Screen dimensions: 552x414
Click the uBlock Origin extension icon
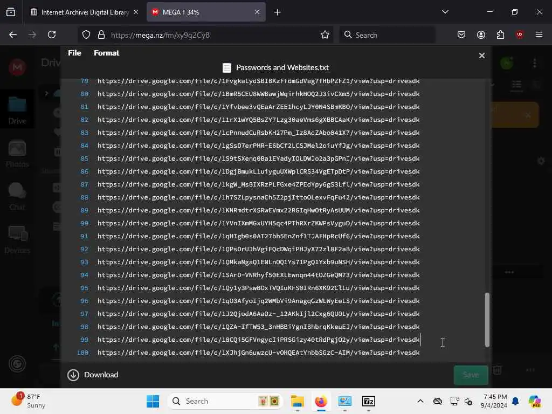click(520, 34)
